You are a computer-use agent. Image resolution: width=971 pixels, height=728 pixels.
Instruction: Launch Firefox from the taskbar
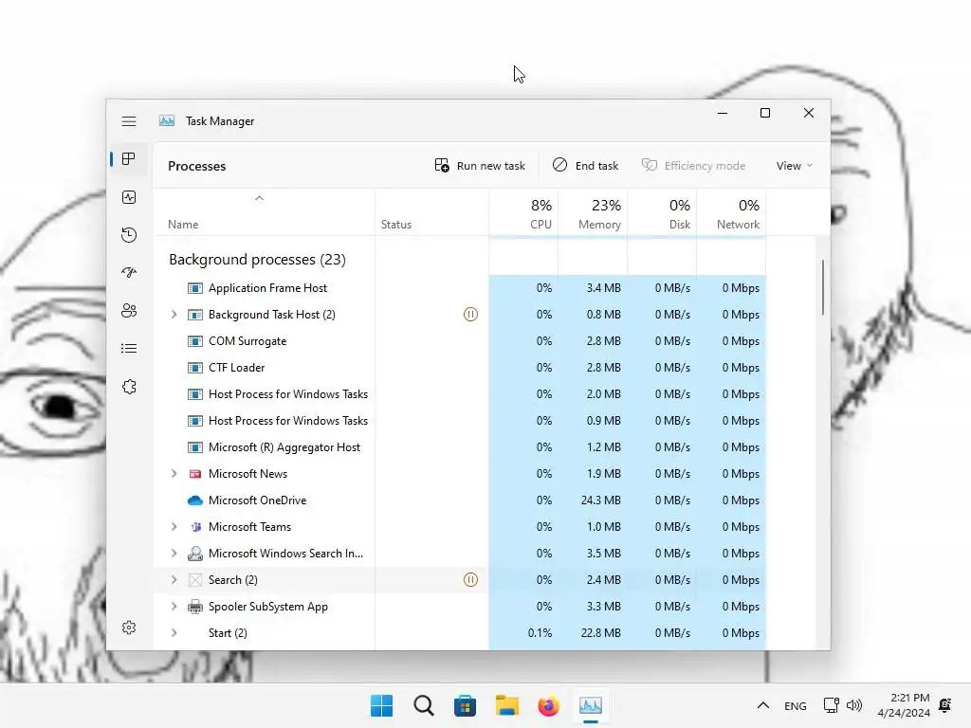point(549,705)
